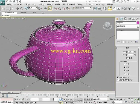The height and width of the screenshot is (104, 140).
Task: Click the Set Key button
Action: coord(88,102)
